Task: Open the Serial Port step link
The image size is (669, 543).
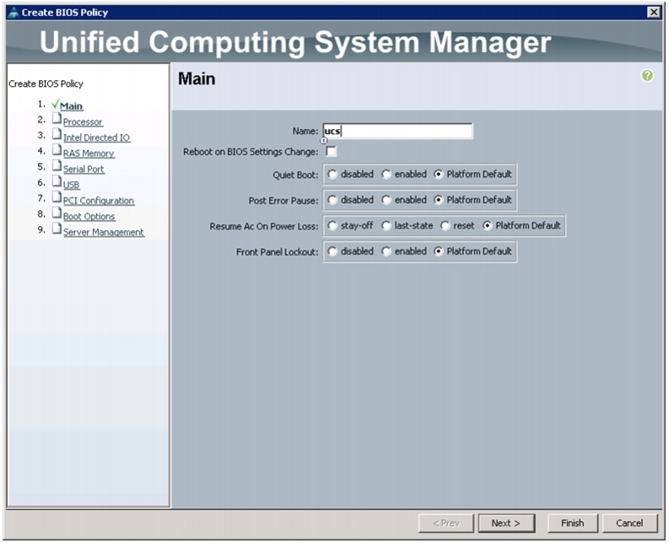Action: pos(84,169)
